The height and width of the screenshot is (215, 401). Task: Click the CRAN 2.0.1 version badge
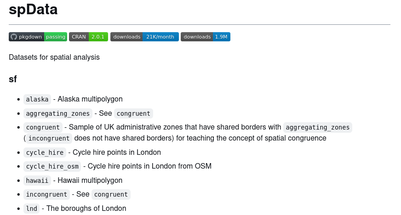88,37
